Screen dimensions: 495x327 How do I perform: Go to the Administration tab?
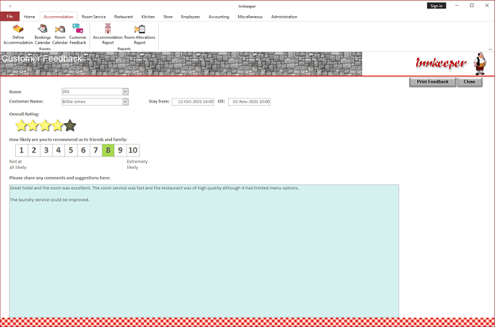[284, 16]
